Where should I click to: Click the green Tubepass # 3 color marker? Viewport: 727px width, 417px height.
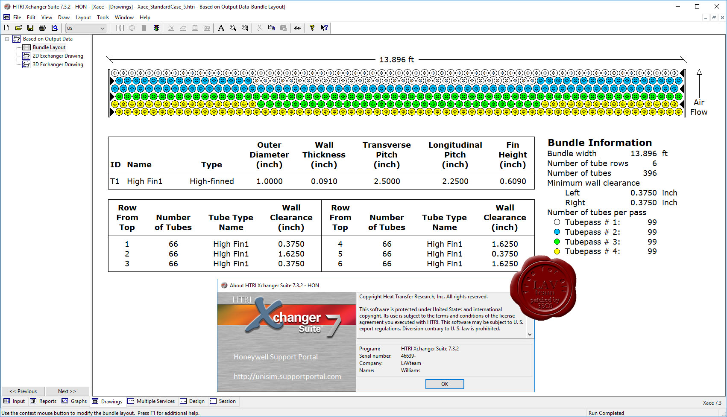[x=557, y=242]
